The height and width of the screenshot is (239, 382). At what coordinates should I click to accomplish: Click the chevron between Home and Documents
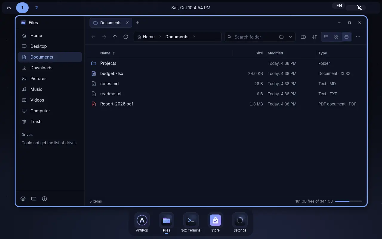(160, 37)
